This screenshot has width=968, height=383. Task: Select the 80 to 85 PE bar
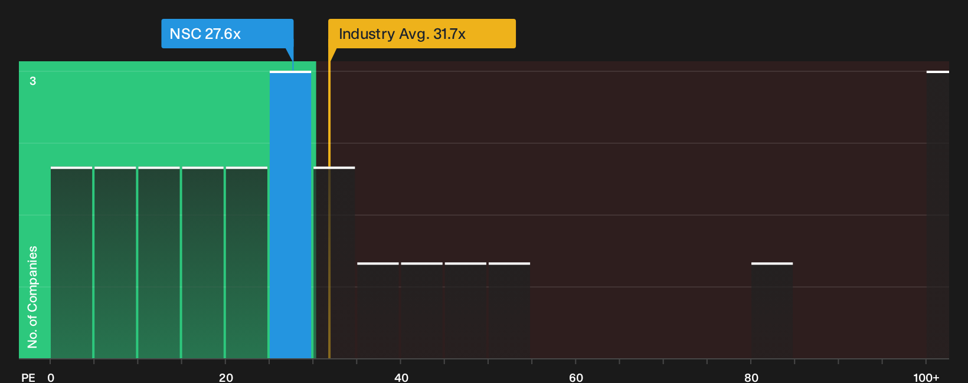pos(772,311)
